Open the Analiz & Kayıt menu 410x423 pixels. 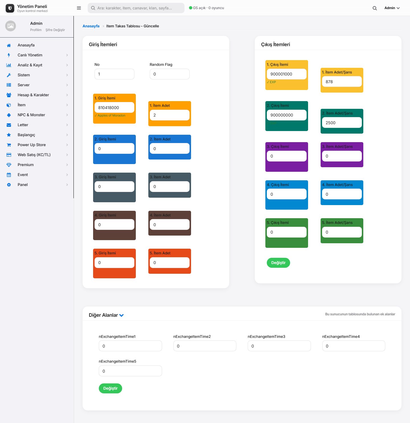(37, 65)
